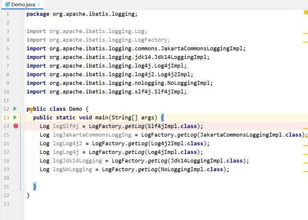The width and height of the screenshot is (308, 220).
Task: Click the yellow inspection status square
Action: click(305, 13)
